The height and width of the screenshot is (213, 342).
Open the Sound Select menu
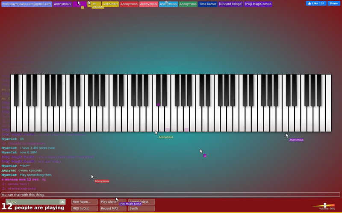tap(142, 202)
